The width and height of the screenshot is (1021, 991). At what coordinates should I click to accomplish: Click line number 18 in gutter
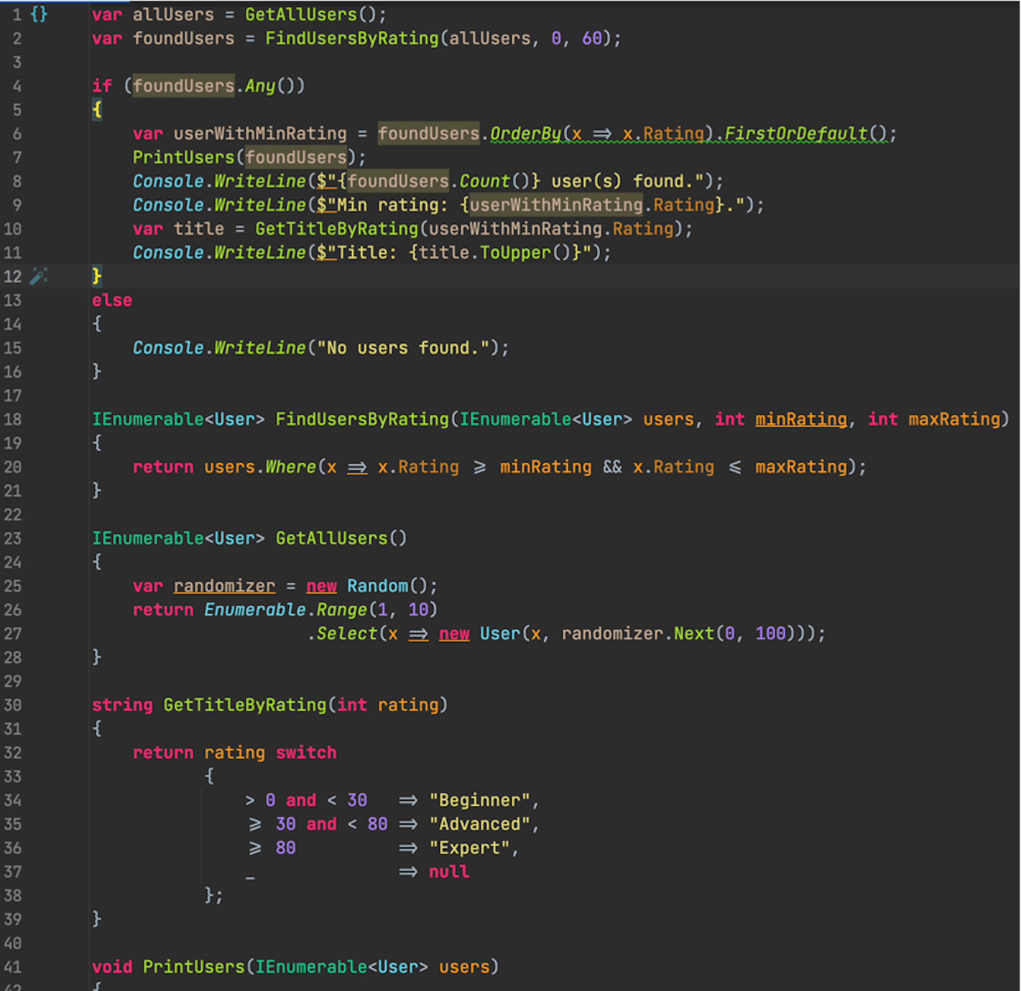pyautogui.click(x=13, y=419)
